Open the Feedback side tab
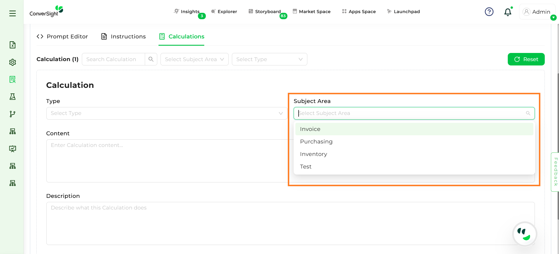The image size is (559, 254). click(x=555, y=172)
